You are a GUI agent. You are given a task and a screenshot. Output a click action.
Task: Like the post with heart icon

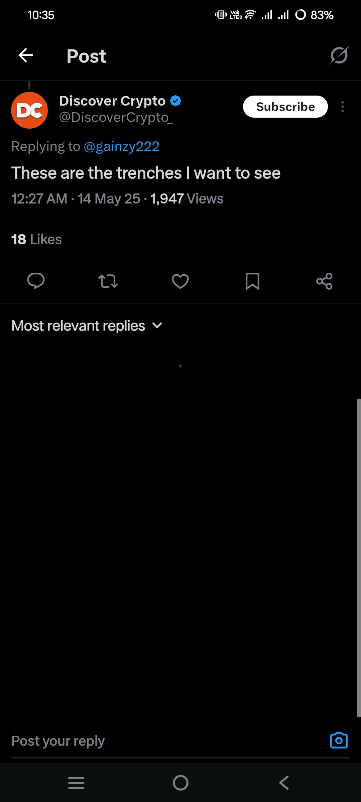click(180, 281)
